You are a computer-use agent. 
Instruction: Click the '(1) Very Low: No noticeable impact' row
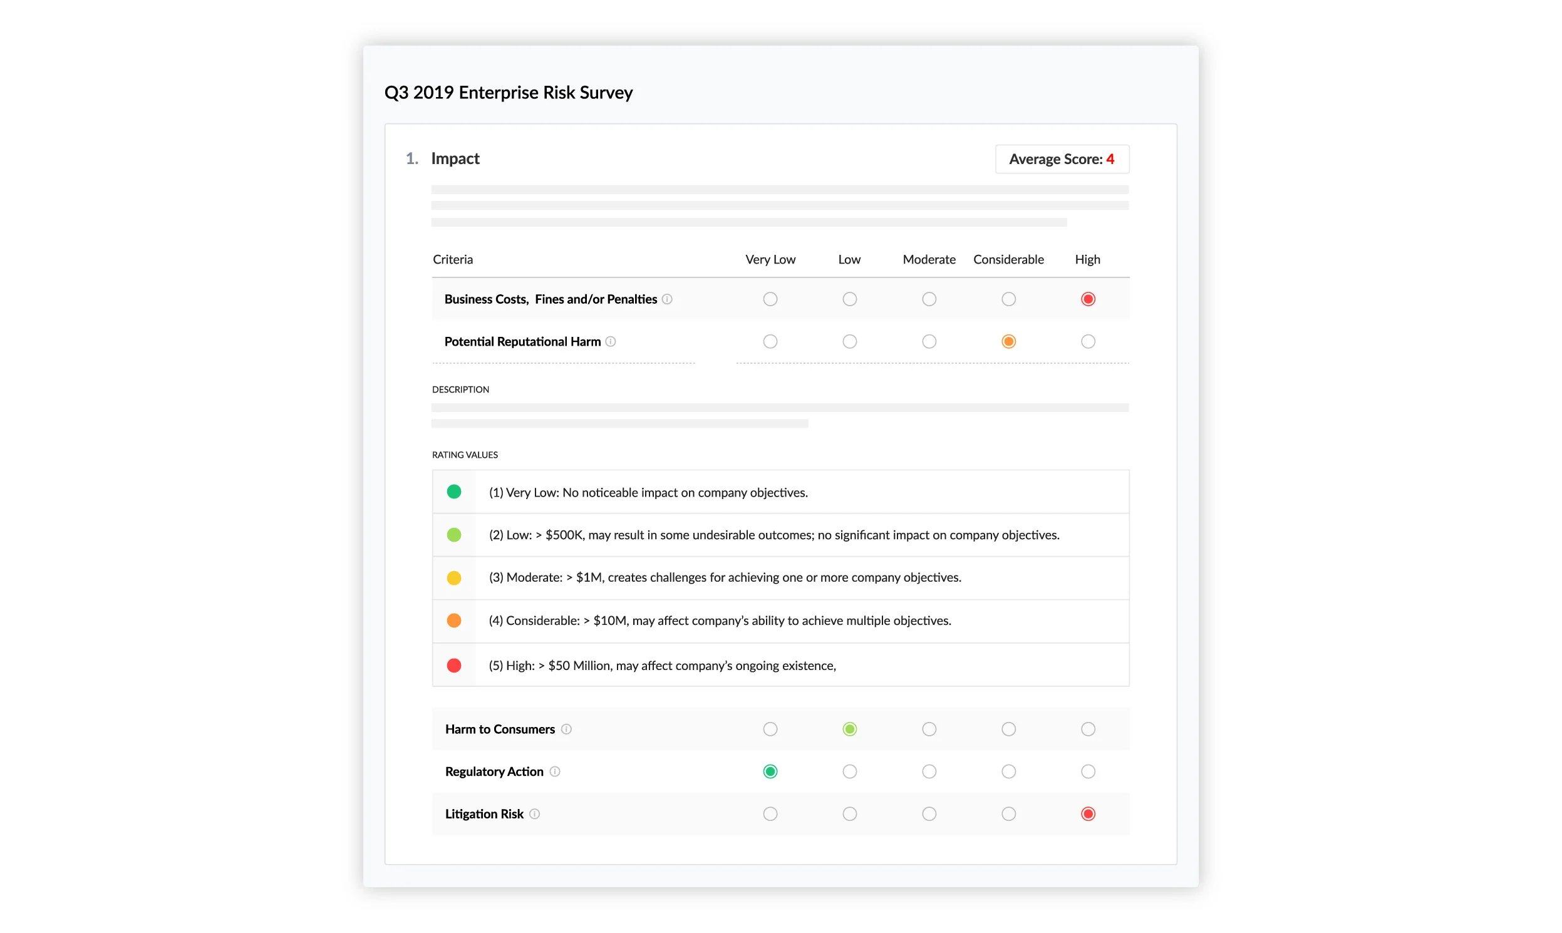780,492
